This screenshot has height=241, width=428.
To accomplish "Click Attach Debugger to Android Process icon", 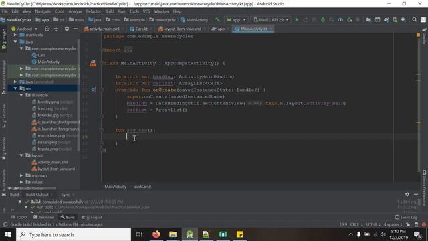I will click(349, 19).
